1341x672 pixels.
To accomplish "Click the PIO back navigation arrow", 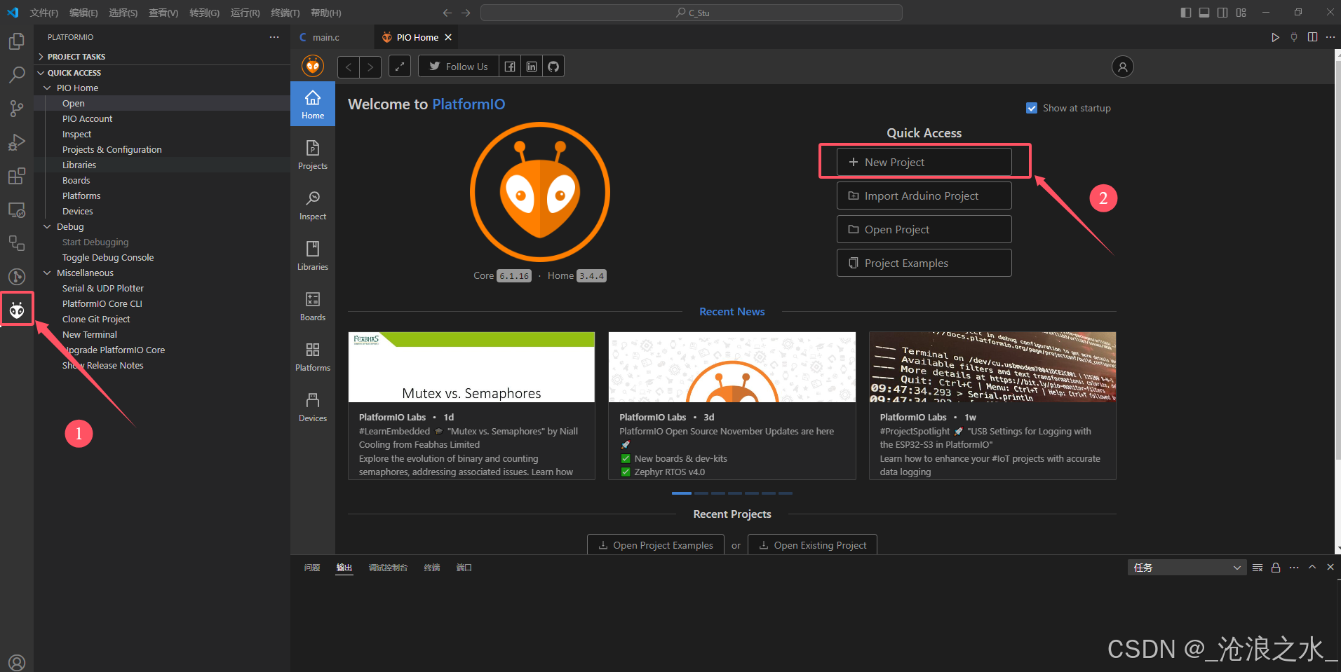I will 349,67.
